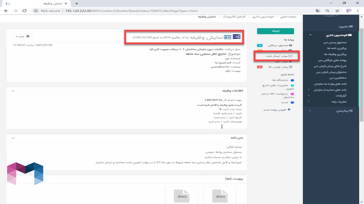
Task: Go to کارتابل الکترونیک breadcrumb link
Action: pyautogui.click(x=234, y=17)
